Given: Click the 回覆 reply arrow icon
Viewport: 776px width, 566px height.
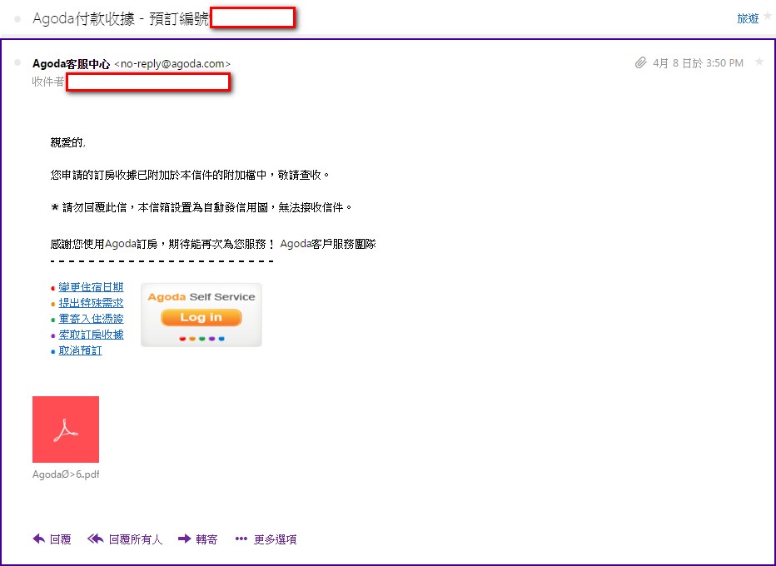Looking at the screenshot, I should pos(38,539).
